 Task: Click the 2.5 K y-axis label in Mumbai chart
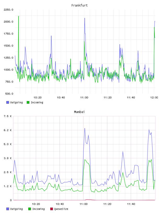tap(8, 172)
